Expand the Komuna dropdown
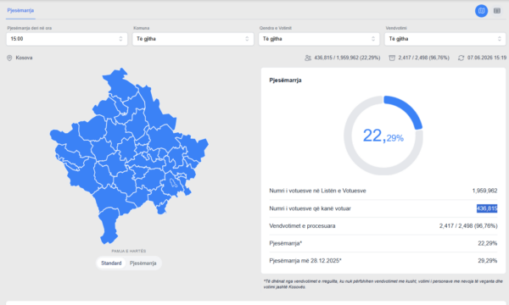This screenshot has width=509, height=305. (193, 39)
